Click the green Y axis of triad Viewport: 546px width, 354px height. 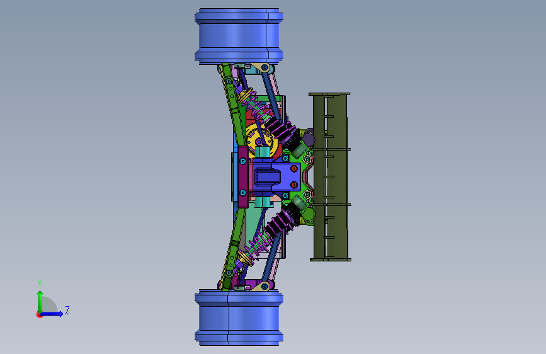40,302
